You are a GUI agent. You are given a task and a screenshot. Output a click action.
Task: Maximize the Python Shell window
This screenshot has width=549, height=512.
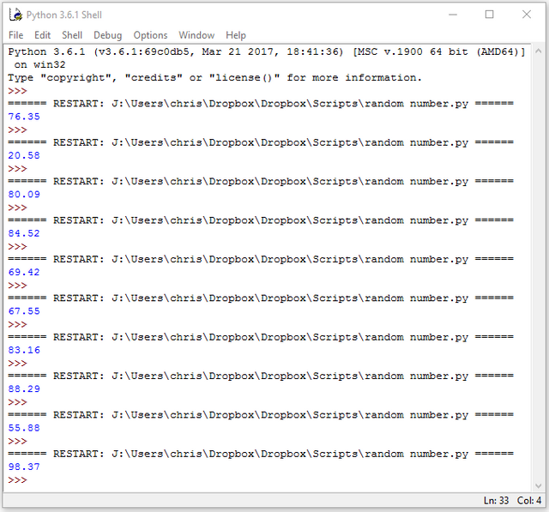(x=490, y=15)
